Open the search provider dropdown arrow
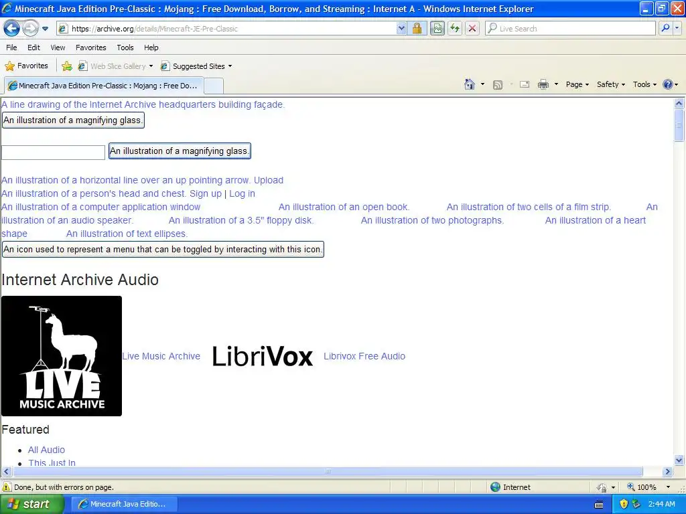The height and width of the screenshot is (514, 686). pos(677,28)
